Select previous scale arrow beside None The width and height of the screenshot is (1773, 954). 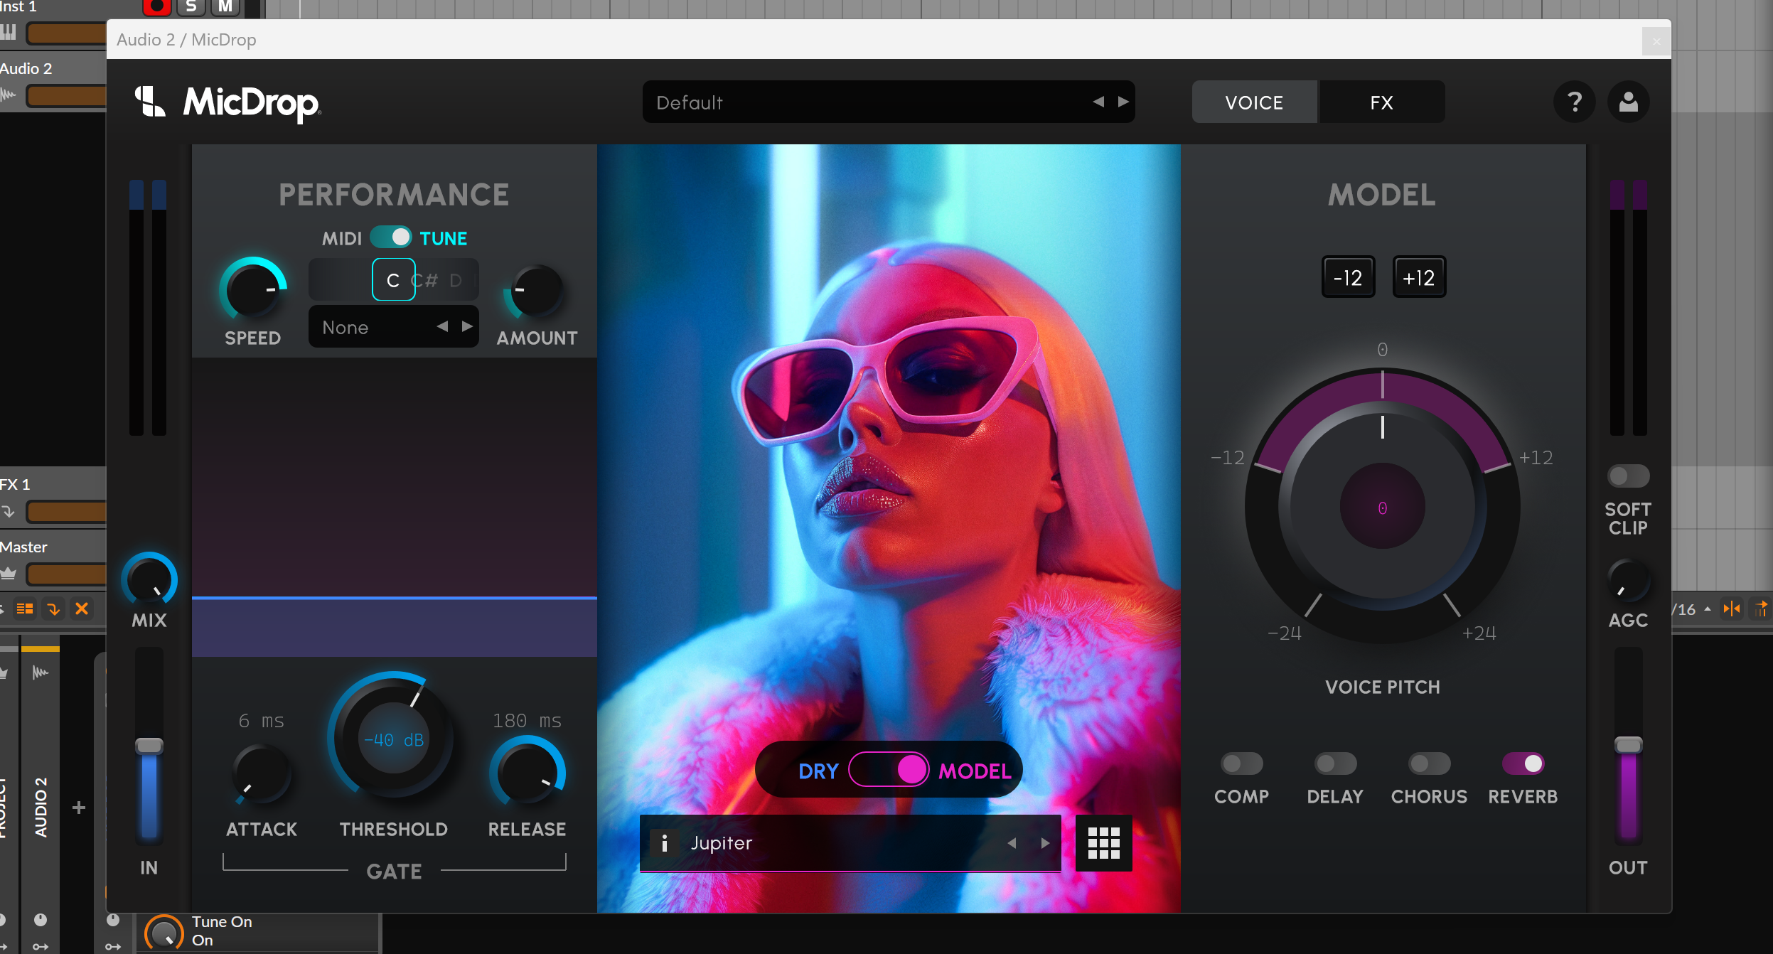point(442,326)
